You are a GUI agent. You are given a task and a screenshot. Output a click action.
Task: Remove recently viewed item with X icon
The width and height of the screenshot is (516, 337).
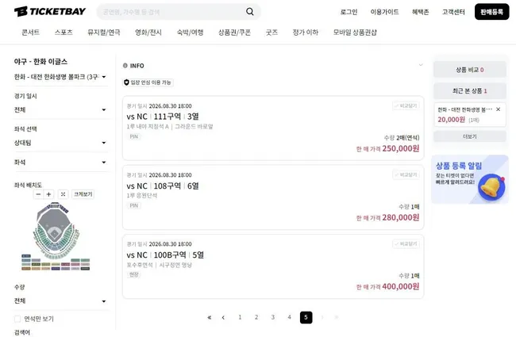499,109
